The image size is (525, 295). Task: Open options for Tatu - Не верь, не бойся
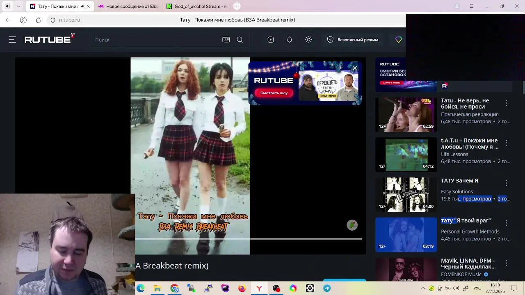(x=507, y=103)
